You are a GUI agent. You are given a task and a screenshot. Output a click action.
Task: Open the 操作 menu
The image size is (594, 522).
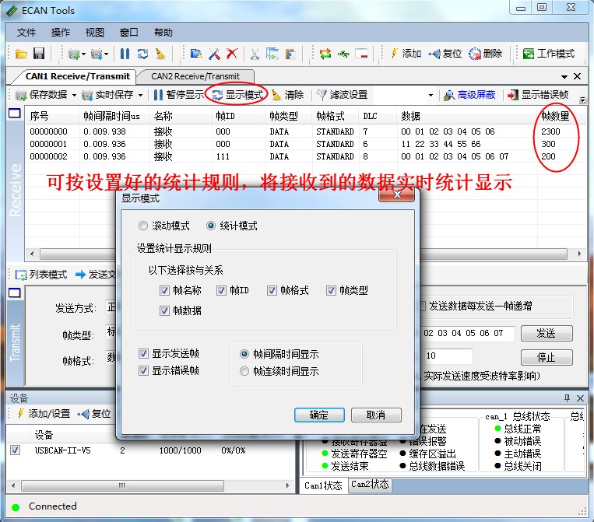tap(60, 33)
